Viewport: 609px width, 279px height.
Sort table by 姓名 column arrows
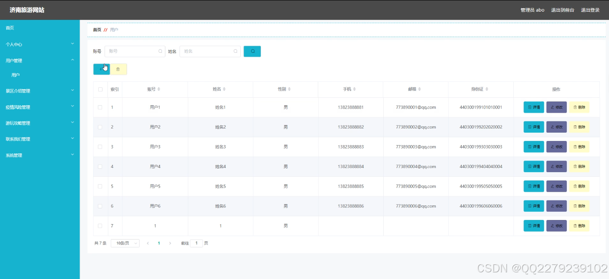coord(224,89)
